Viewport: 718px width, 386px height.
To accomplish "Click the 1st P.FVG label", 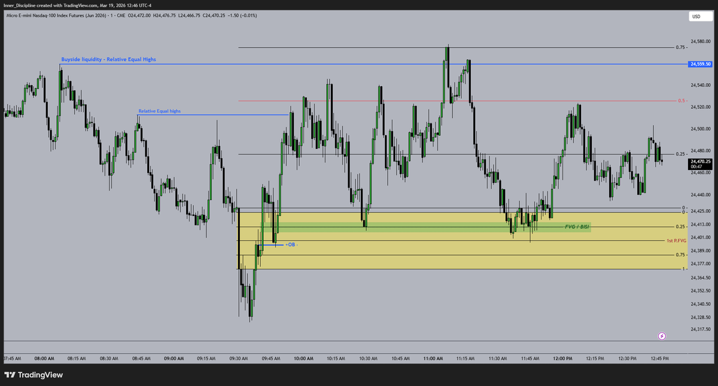I will click(678, 240).
